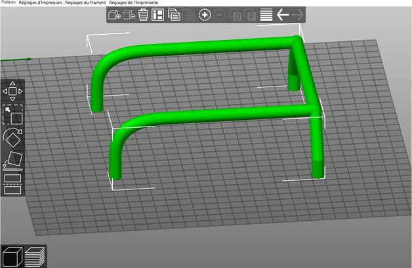The height and width of the screenshot is (268, 412).
Task: Click the Split to objects icon
Action: point(235,15)
